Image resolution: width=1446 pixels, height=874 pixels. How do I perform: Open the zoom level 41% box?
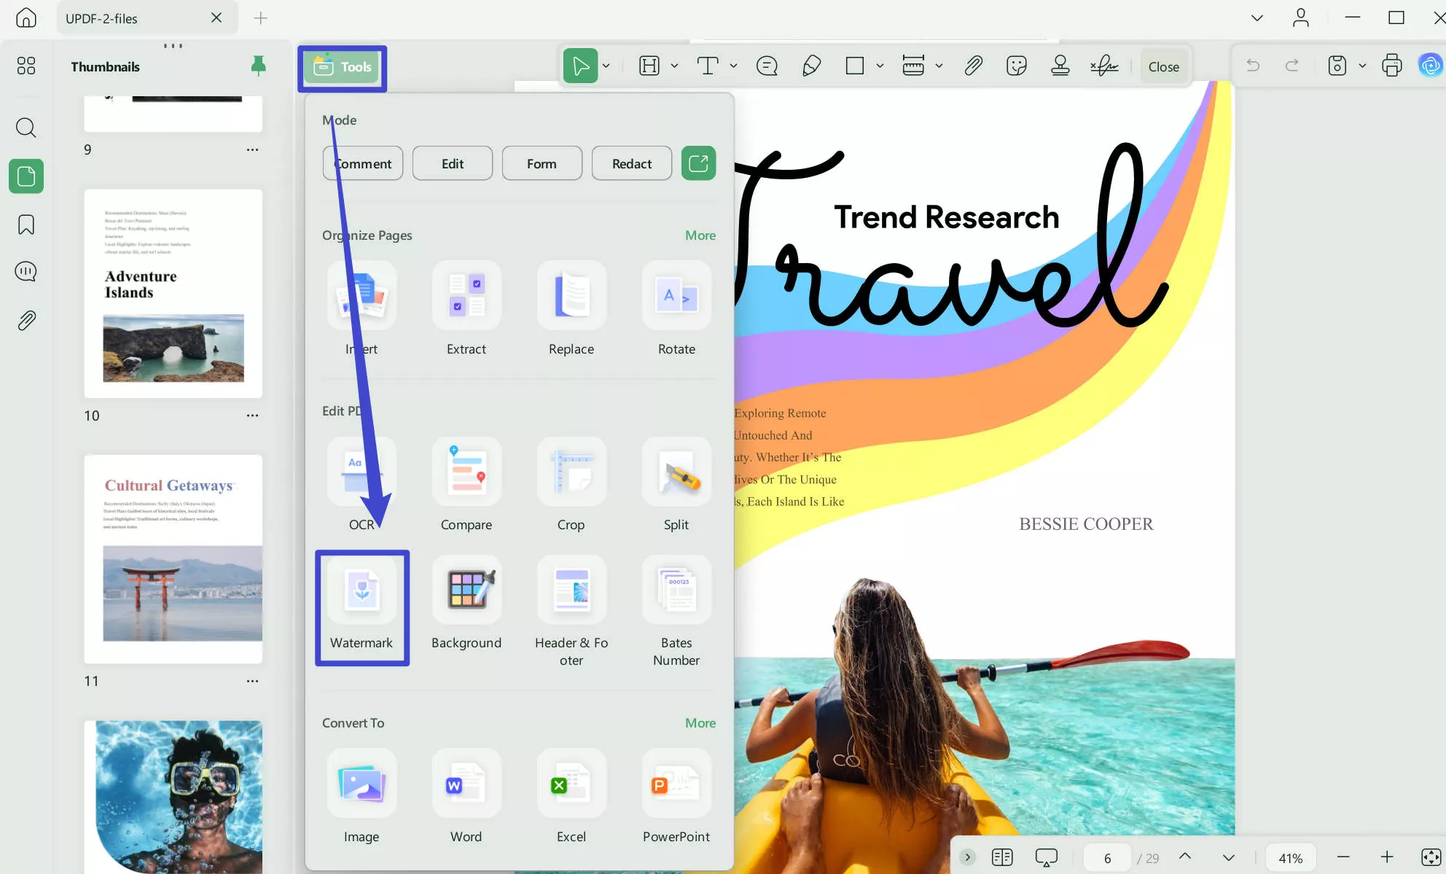click(x=1290, y=858)
